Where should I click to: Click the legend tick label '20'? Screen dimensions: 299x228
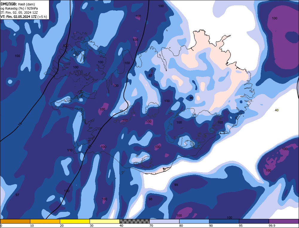(62, 226)
